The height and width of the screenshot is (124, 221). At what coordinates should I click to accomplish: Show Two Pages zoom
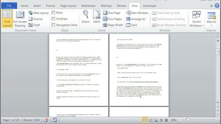tap(112, 19)
